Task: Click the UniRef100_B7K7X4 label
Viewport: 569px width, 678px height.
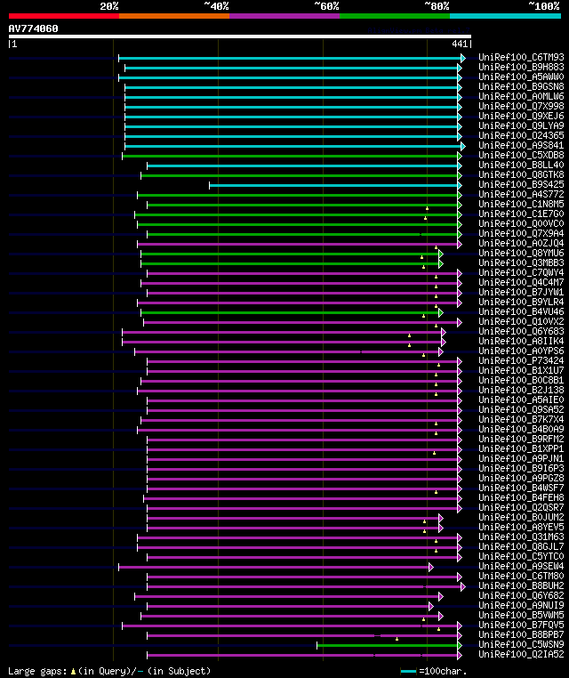Action: (521, 419)
